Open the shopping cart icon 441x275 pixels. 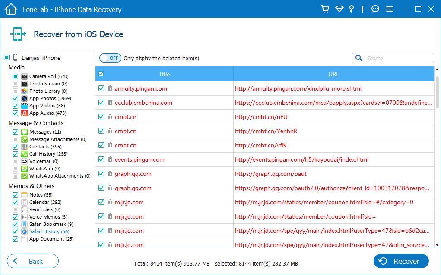pyautogui.click(x=325, y=9)
